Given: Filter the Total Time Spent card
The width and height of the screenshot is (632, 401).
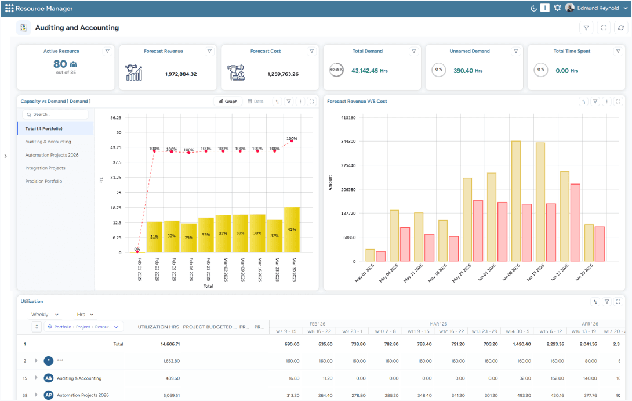Looking at the screenshot, I should (x=618, y=52).
